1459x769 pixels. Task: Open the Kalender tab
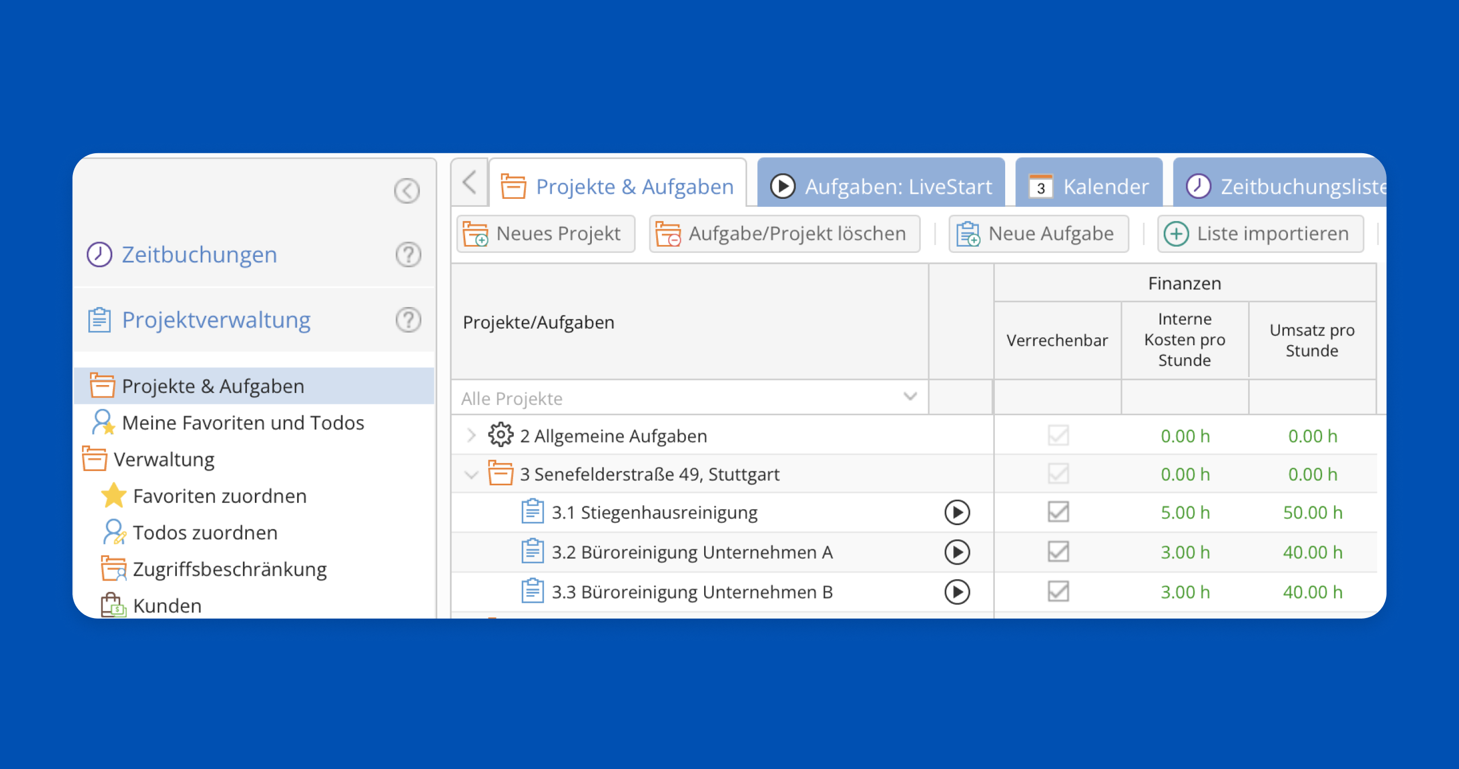coord(1088,186)
